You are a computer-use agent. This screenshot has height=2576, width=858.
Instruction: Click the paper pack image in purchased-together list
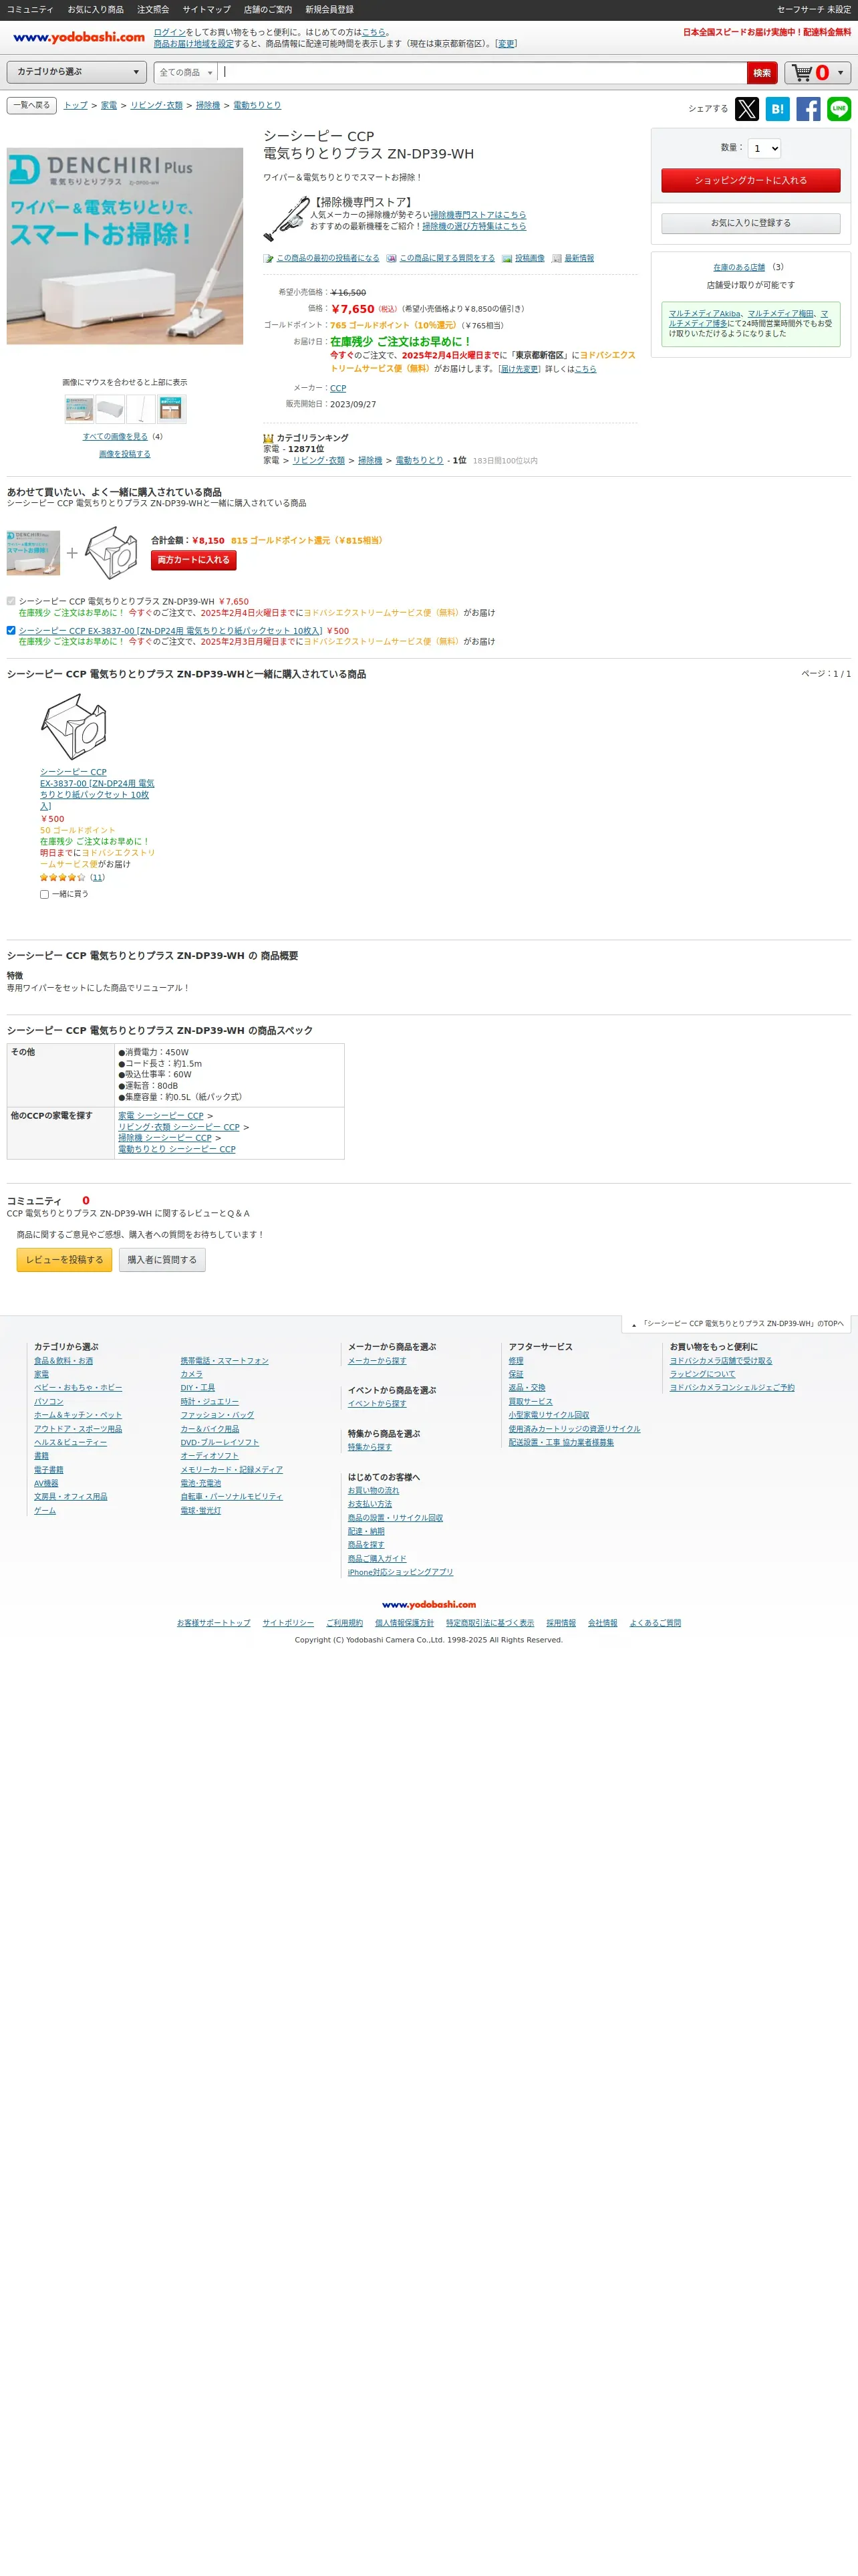tap(74, 726)
